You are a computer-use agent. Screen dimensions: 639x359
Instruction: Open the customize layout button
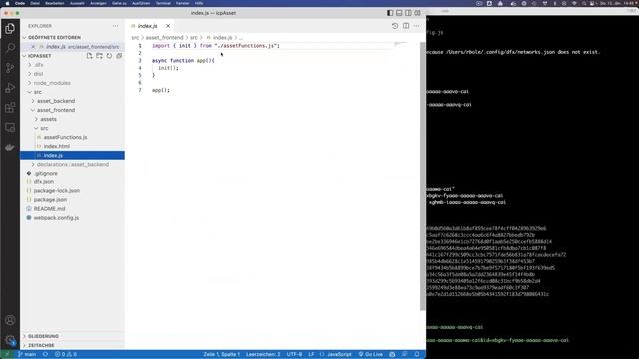(417, 13)
